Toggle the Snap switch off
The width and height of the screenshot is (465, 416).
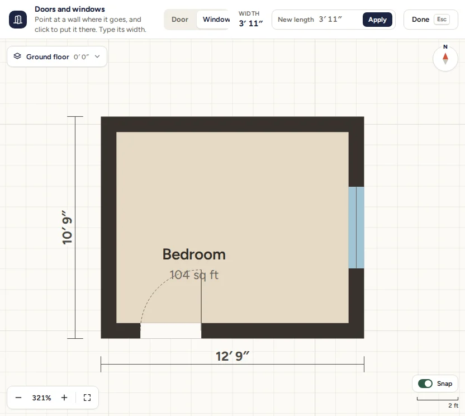[x=425, y=384]
